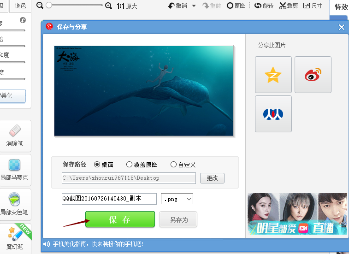Switch to the 特效 tab
Screen dimensions: 349x254
(x=341, y=7)
